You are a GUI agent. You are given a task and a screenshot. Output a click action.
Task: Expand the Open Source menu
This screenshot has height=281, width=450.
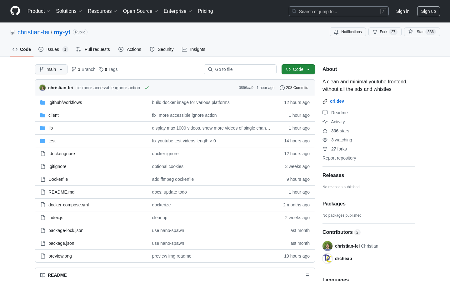click(141, 11)
